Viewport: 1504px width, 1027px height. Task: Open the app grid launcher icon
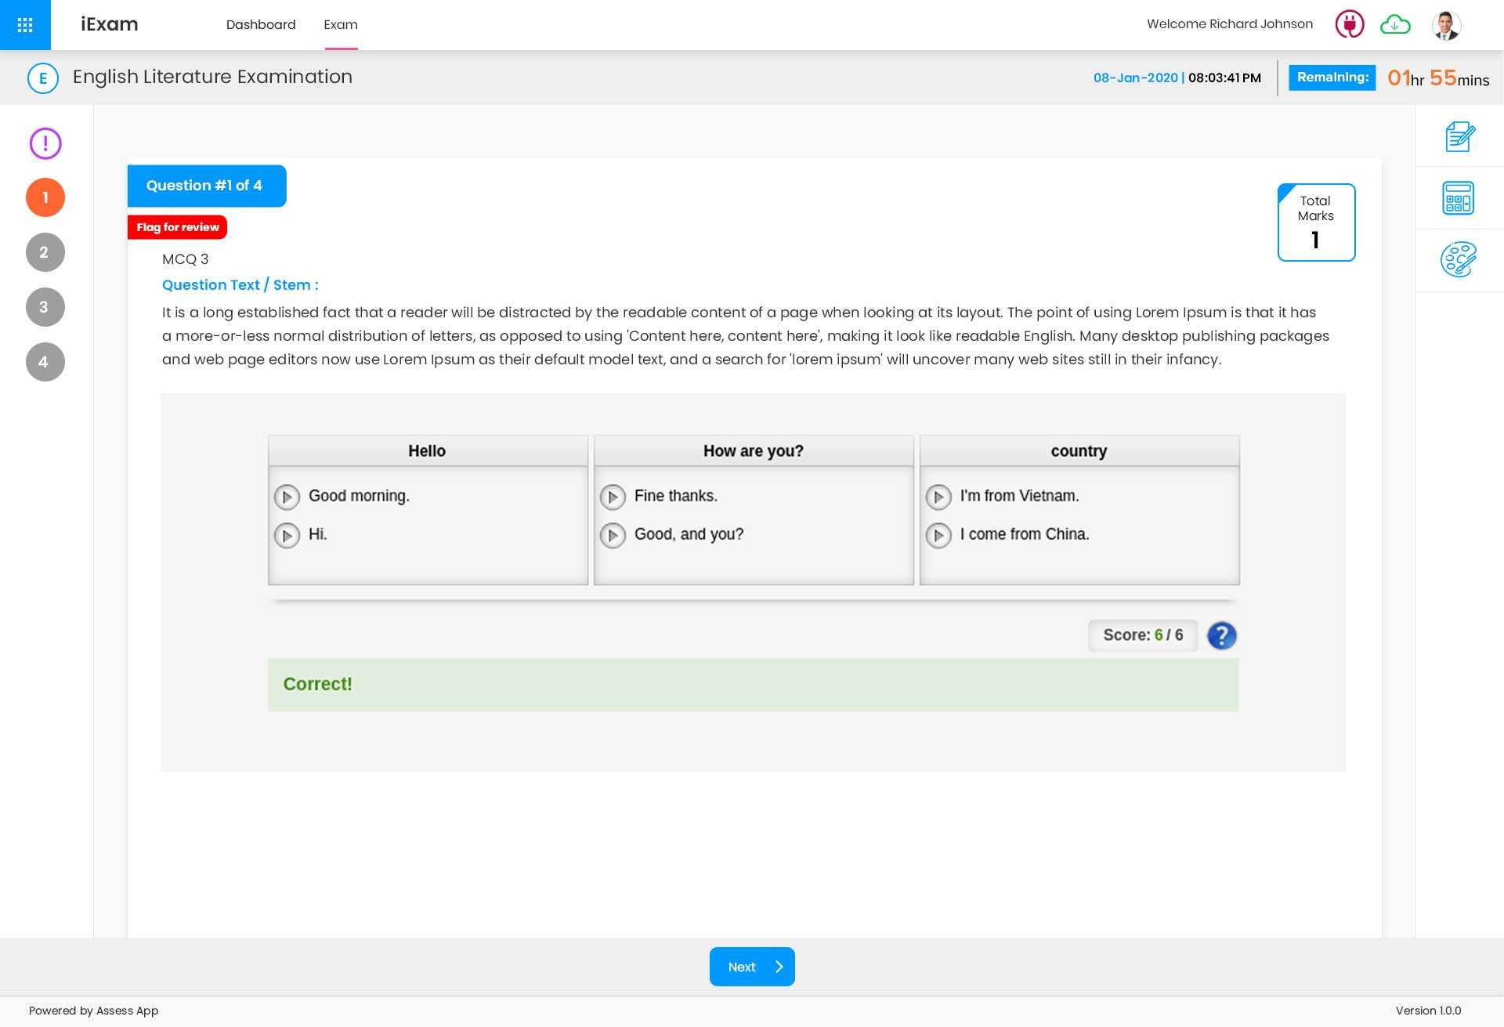pos(25,25)
